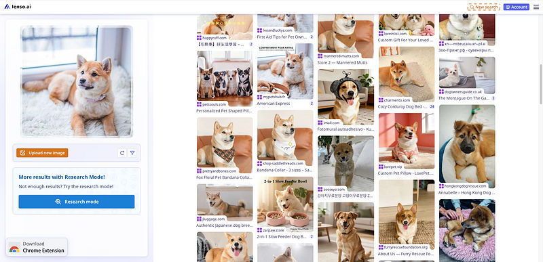The height and width of the screenshot is (262, 543).
Task: Click the dog wearing grey hat thumbnail
Action: click(345, 97)
